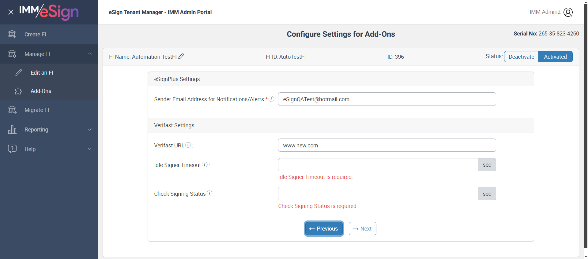
Task: Click into the Idle Signer Timeout field
Action: (378, 165)
